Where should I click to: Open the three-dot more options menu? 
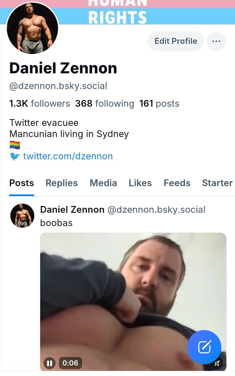216,41
